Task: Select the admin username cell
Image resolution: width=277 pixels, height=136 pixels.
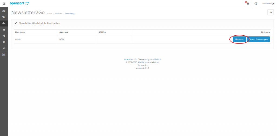Action: pyautogui.click(x=36, y=39)
